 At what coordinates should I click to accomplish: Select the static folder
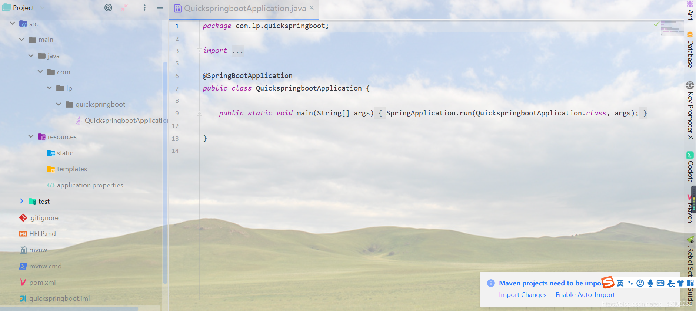[60, 153]
